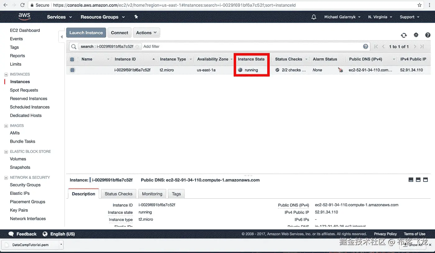Viewport: 435px width, 253px height.
Task: Open Resource Groups dropdown
Action: (x=103, y=17)
